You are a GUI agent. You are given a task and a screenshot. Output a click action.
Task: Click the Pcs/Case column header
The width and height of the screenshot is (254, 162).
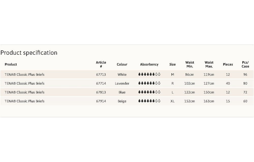click(x=245, y=64)
